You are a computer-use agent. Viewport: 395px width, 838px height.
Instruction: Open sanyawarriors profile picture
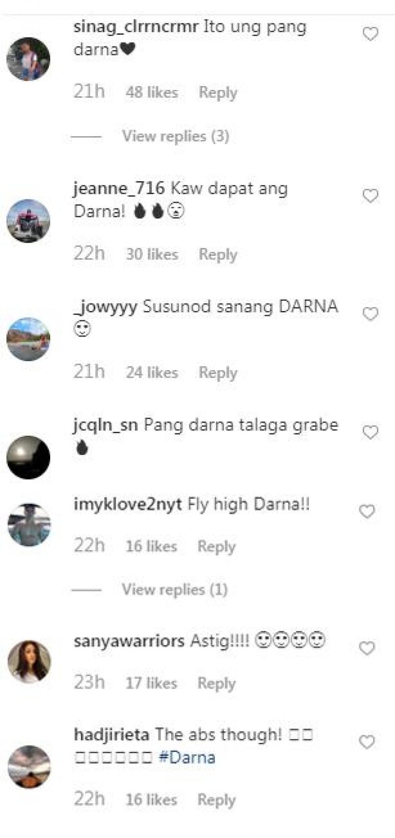pos(29,662)
